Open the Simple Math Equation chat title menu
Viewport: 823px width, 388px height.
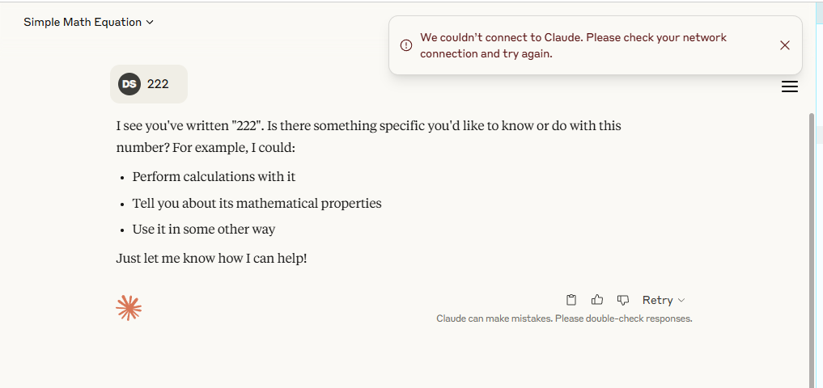[89, 22]
